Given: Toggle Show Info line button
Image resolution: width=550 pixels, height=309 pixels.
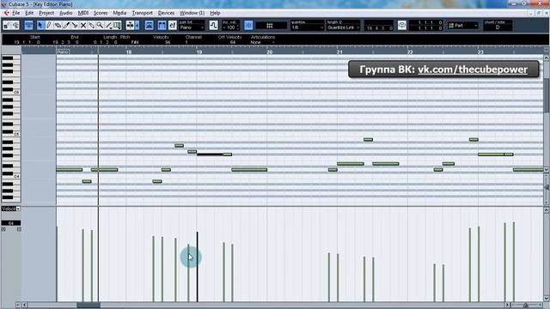Looking at the screenshot, I should point(28,25).
